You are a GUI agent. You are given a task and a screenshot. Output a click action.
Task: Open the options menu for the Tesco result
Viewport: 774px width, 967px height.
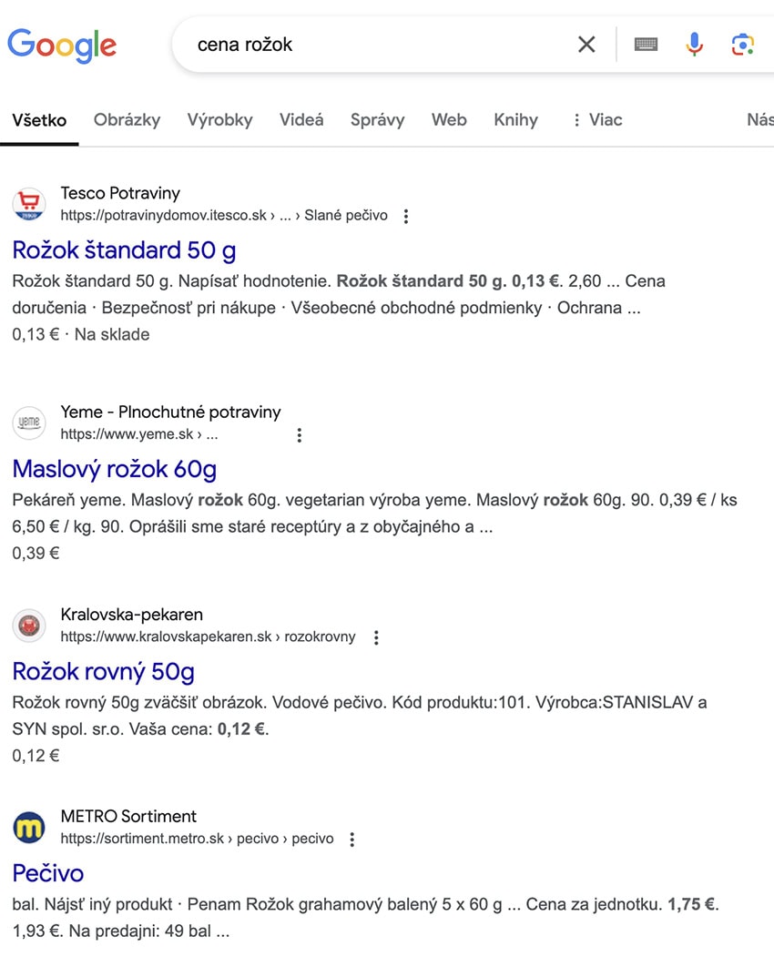[x=406, y=216]
